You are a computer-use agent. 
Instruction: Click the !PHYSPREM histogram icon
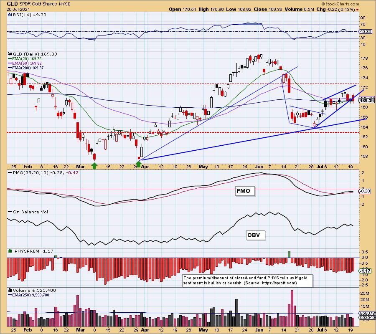(10, 251)
